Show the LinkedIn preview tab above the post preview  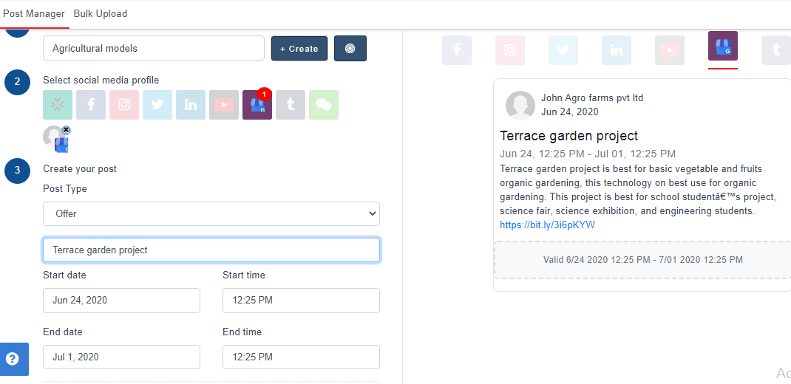pyautogui.click(x=617, y=50)
